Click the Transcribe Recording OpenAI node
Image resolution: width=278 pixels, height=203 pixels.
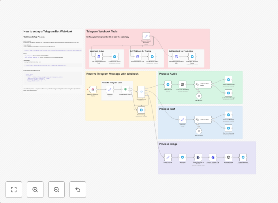[182, 85]
